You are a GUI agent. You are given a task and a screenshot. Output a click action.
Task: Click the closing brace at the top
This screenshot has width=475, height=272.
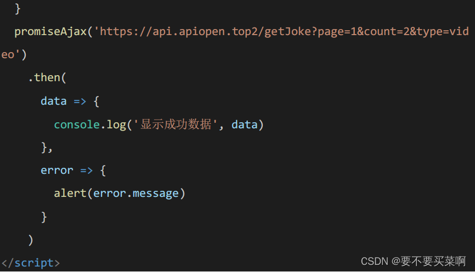pos(18,8)
